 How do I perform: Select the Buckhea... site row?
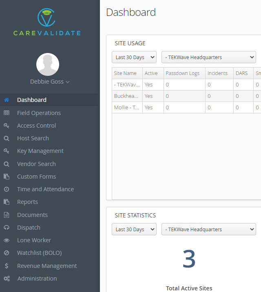point(186,96)
